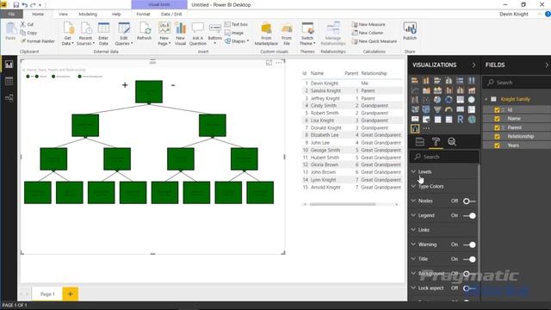Screen dimensions: 551x310
Task: Click the Enter Data ribbon icon
Action: click(103, 34)
